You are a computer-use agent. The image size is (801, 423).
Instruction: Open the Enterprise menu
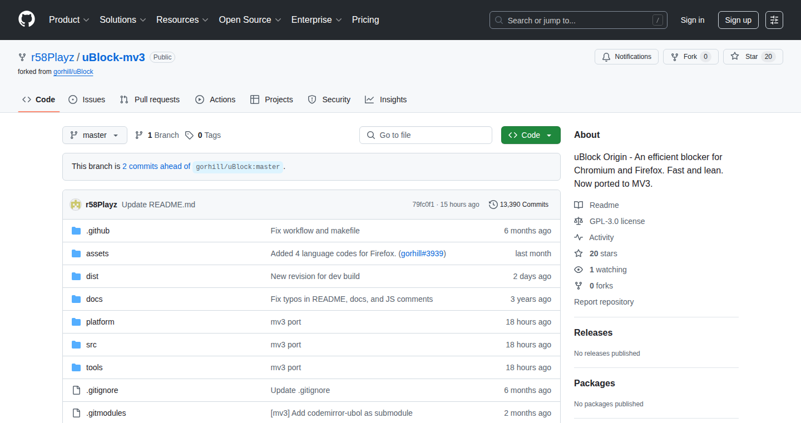(x=317, y=20)
